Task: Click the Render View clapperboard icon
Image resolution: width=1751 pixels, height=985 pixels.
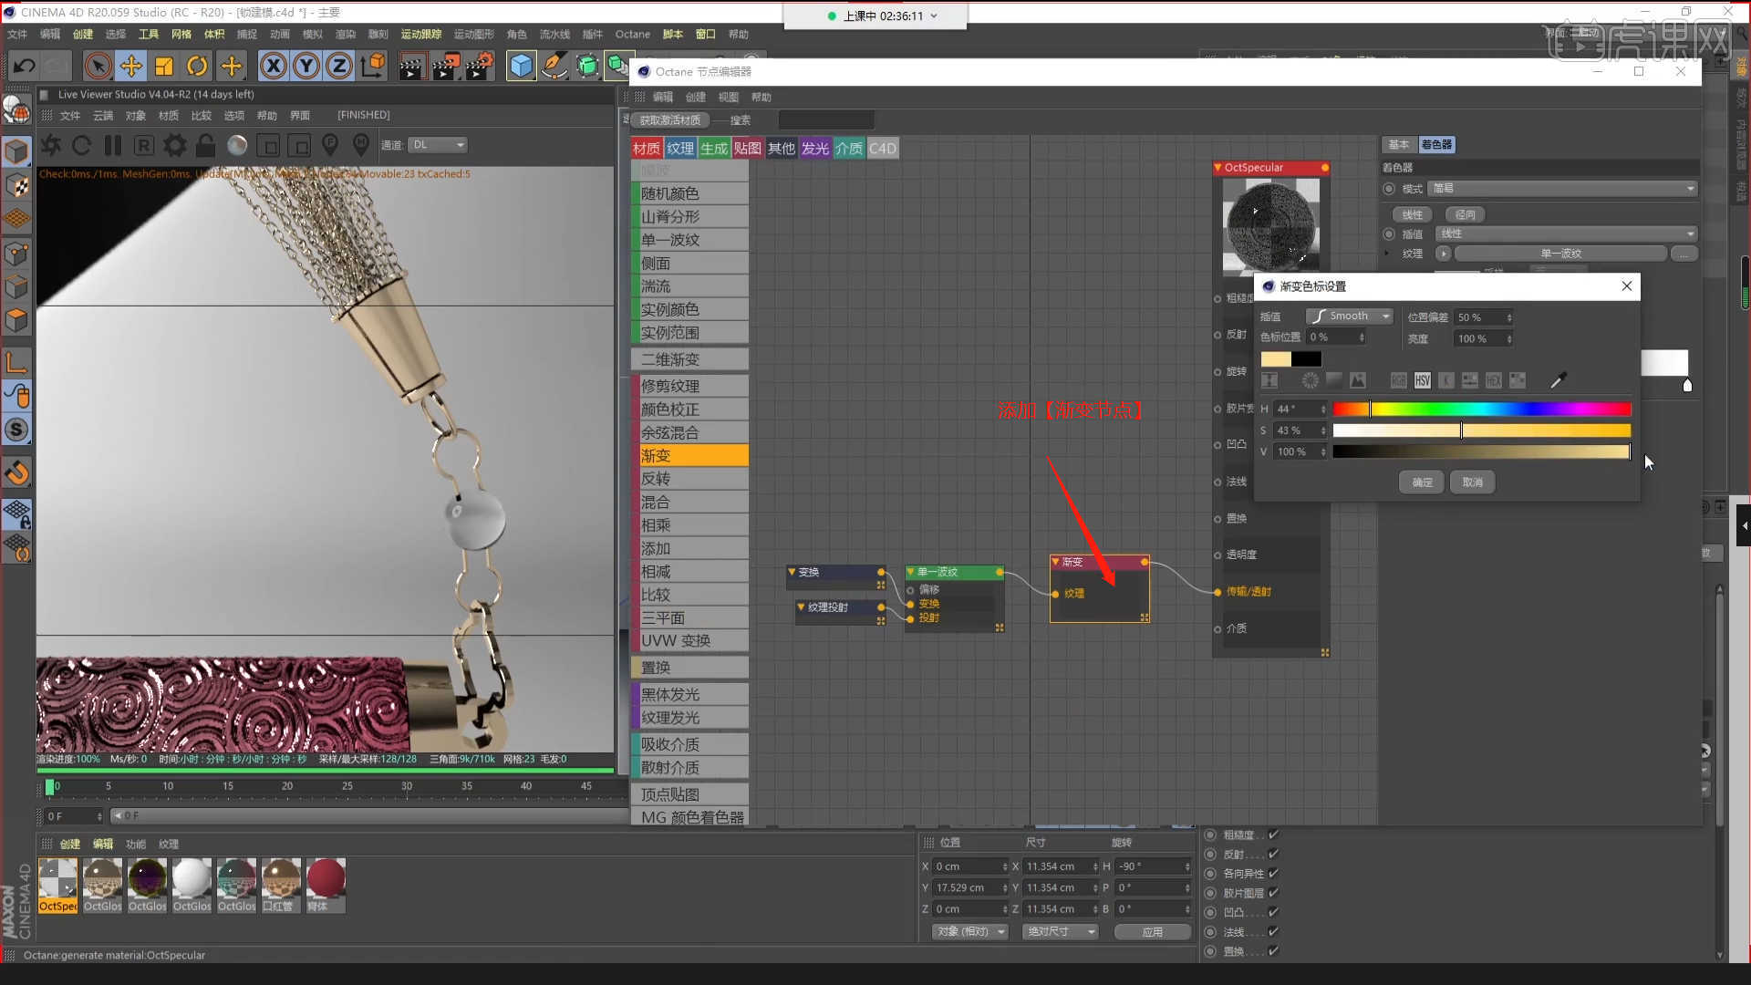Action: pos(411,66)
